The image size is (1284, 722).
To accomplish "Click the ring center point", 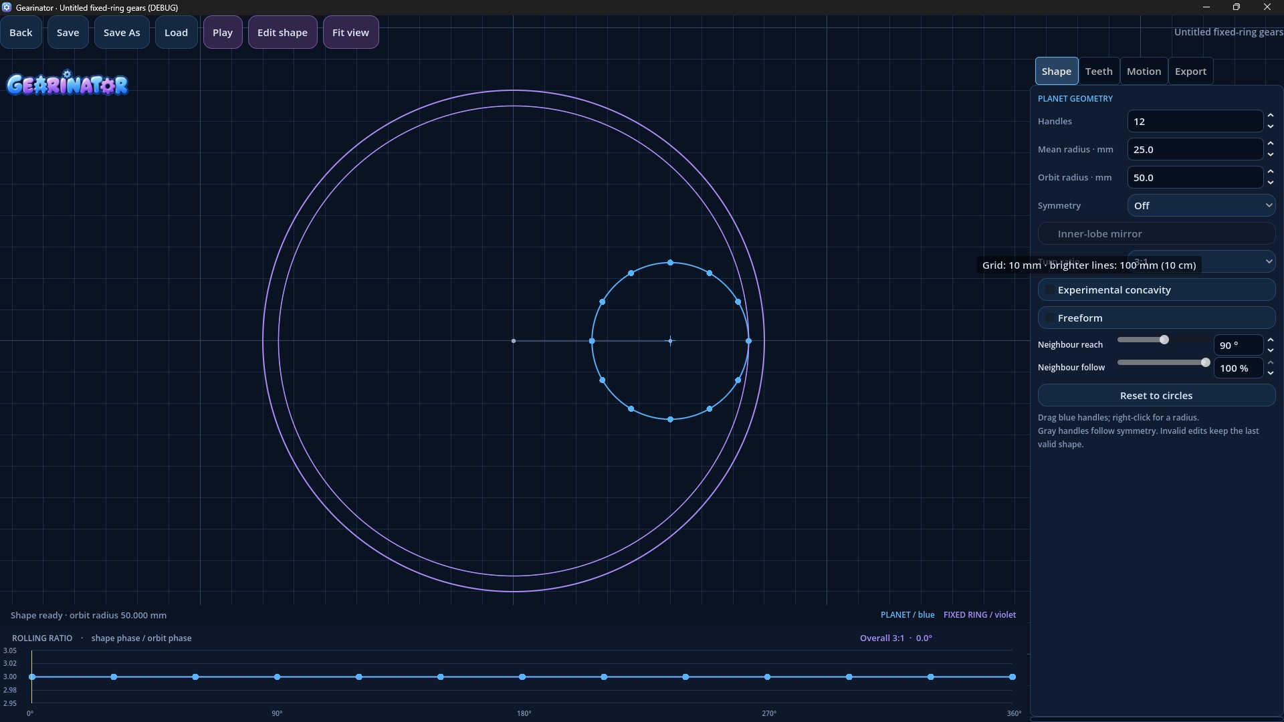I will coord(514,342).
